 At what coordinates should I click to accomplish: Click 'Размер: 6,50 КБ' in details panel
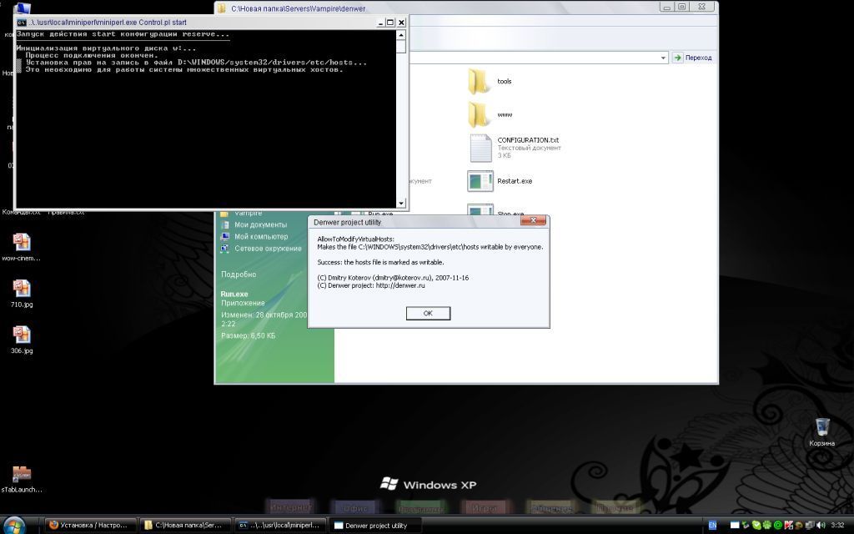pyautogui.click(x=248, y=335)
